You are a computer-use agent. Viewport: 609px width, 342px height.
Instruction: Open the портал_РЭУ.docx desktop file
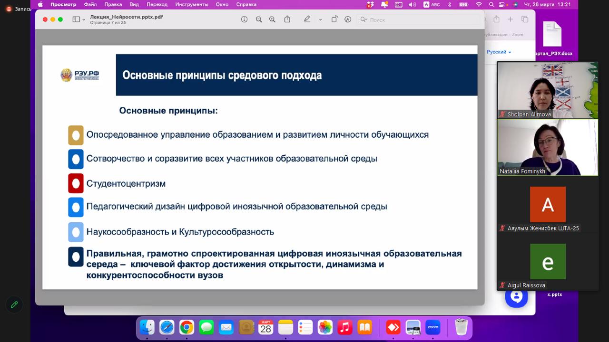pos(552,39)
